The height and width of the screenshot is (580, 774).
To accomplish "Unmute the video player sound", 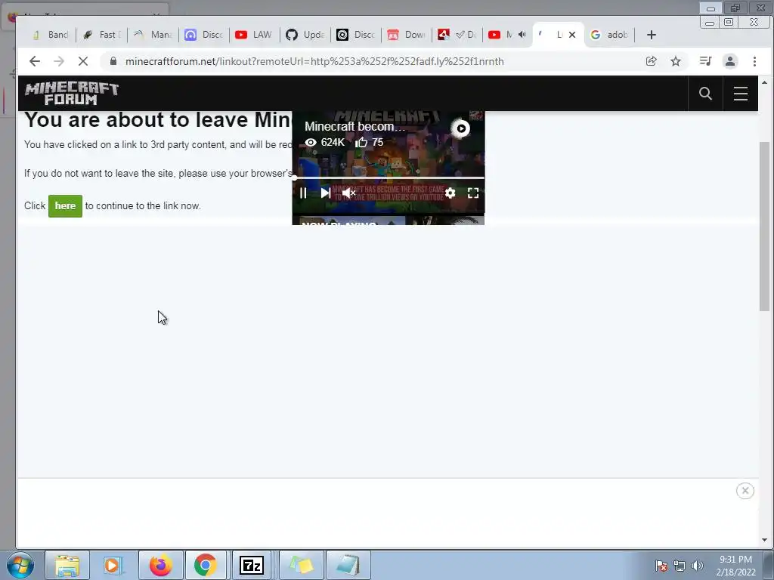I will click(348, 193).
